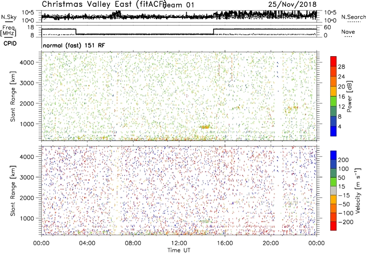Pick the bright blue Power segment below 4

click(334, 131)
